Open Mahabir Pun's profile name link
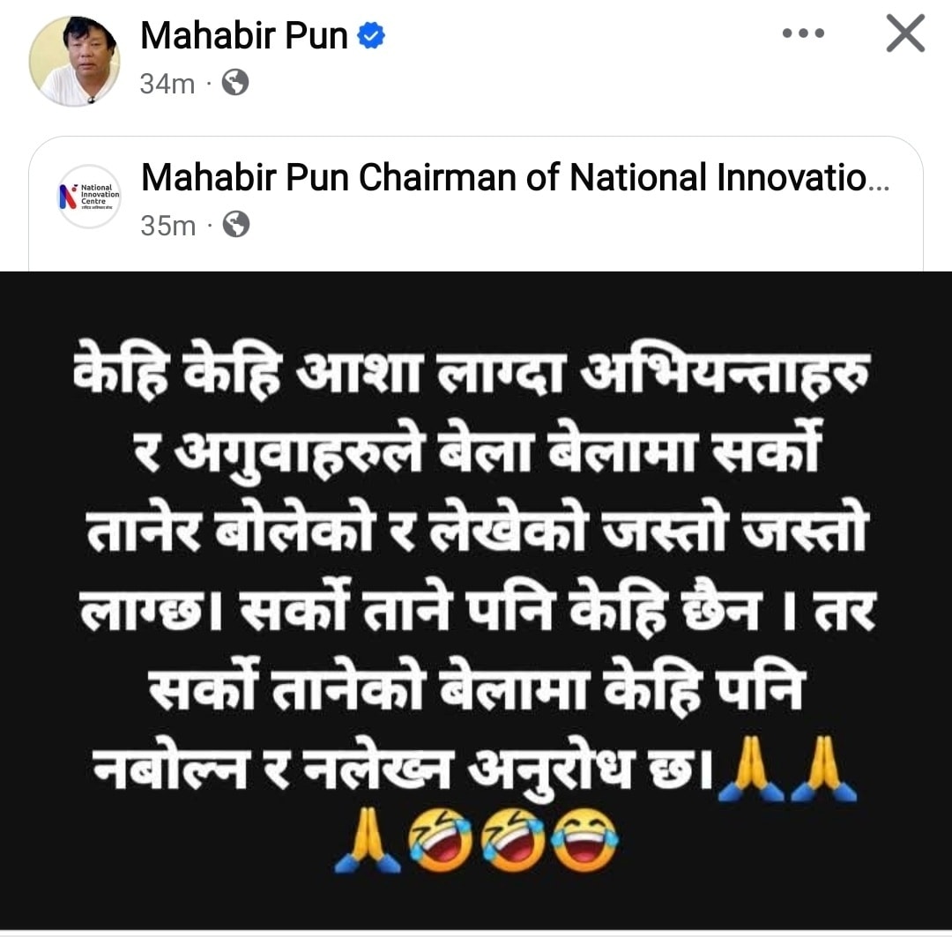 [243, 35]
